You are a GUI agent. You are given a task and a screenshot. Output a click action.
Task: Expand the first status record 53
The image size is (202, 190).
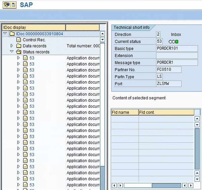[x=19, y=58]
